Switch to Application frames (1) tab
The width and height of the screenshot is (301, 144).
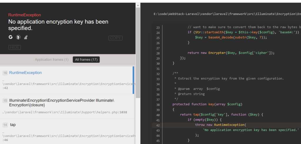tap(52, 60)
